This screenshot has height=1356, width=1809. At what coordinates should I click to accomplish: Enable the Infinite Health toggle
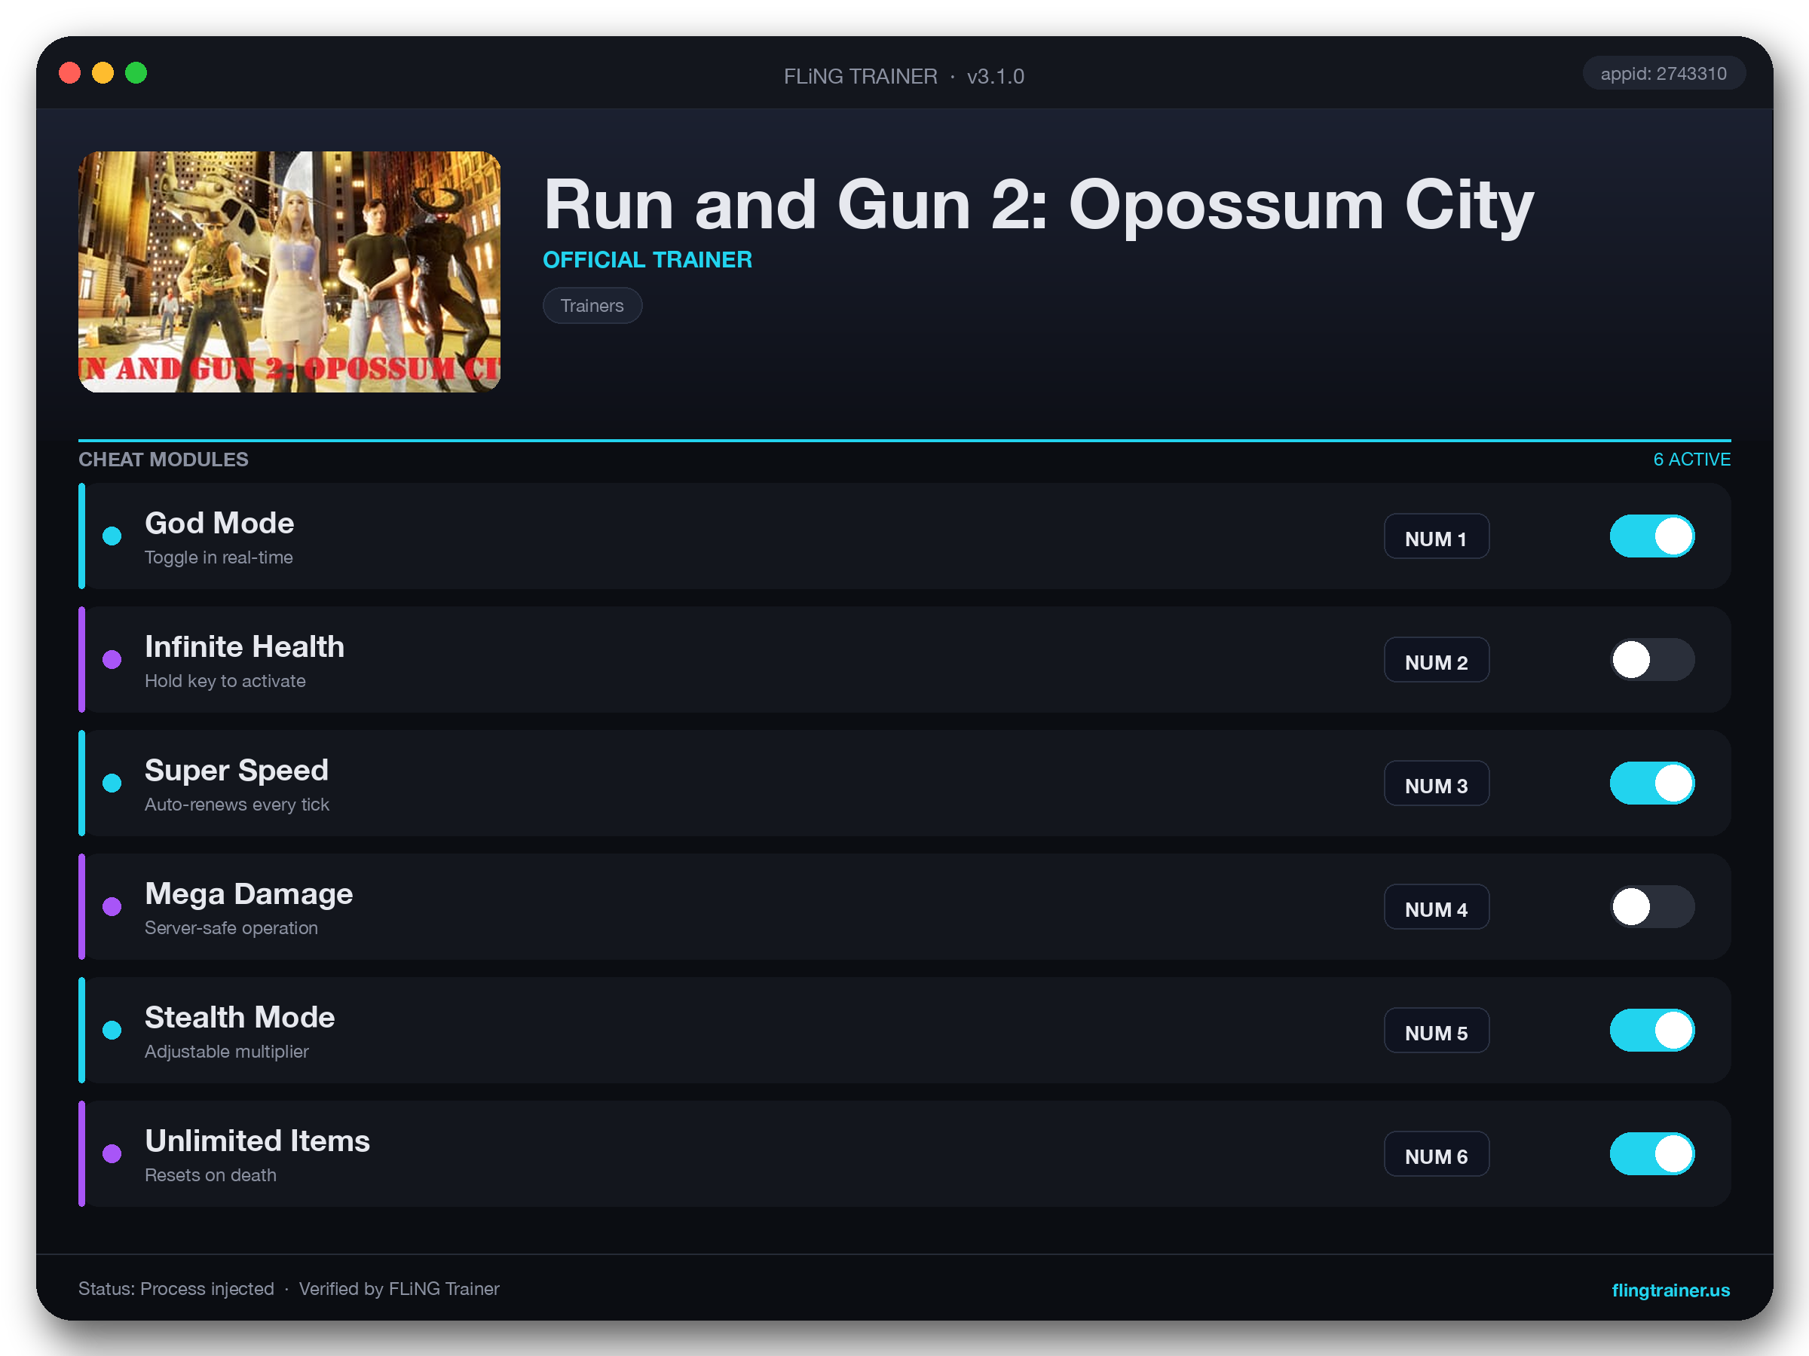click(1651, 660)
